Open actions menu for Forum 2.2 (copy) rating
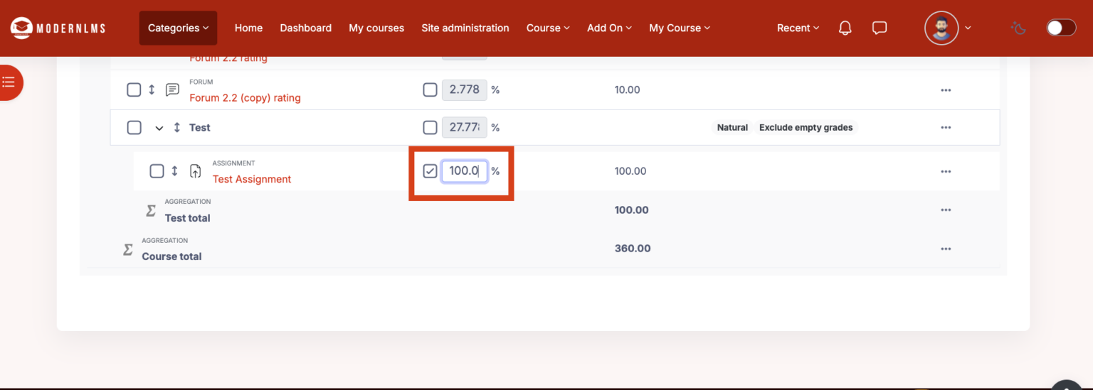 click(x=946, y=90)
